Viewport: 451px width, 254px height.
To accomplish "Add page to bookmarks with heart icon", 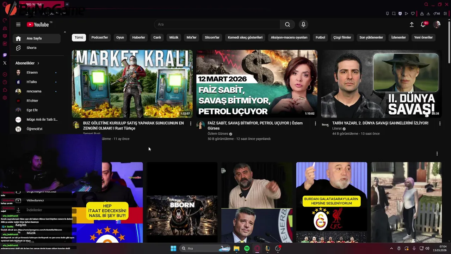I will click(x=413, y=13).
